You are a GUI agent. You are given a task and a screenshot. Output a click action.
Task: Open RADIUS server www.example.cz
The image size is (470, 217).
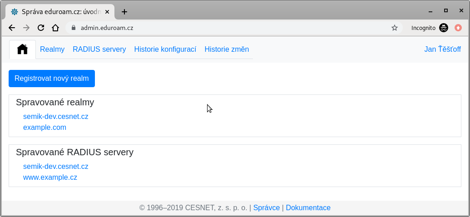point(50,177)
